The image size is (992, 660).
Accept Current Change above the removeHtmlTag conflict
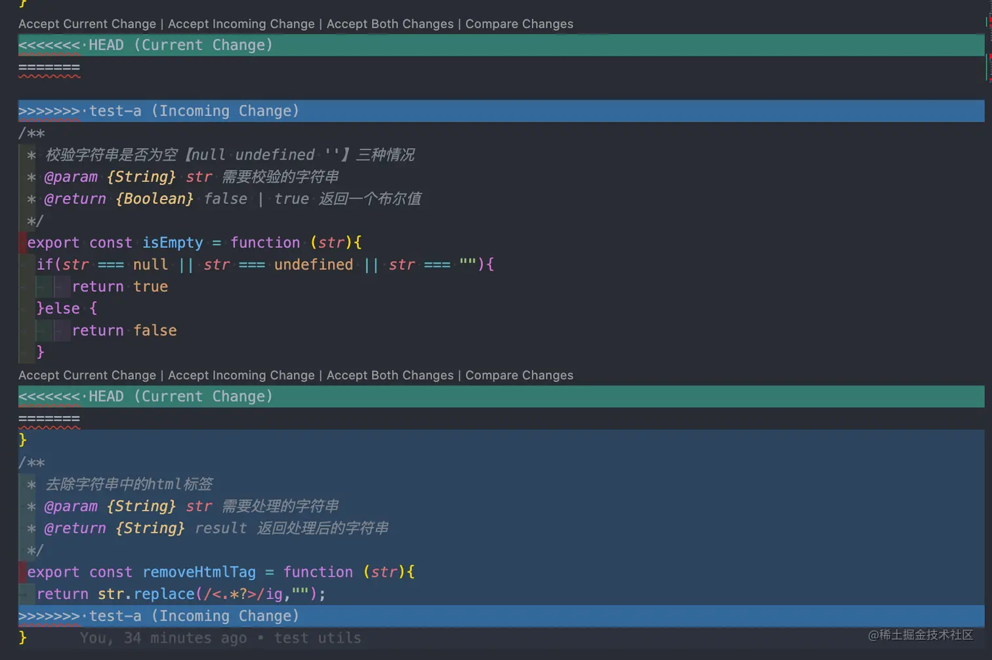[87, 375]
